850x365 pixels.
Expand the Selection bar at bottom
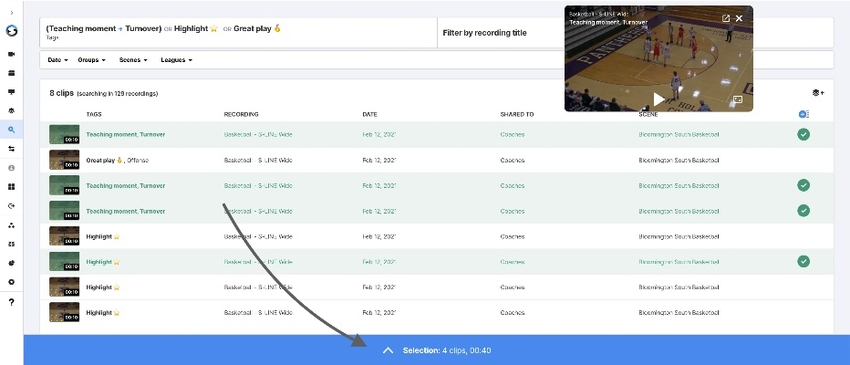tap(388, 350)
